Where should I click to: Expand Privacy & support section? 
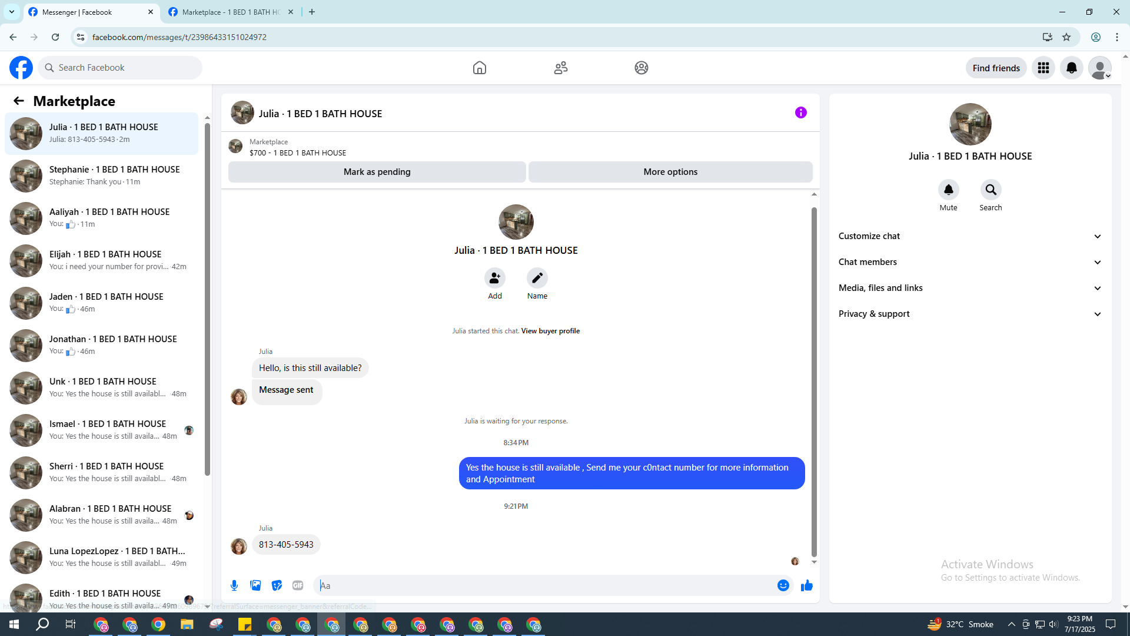[x=970, y=314]
